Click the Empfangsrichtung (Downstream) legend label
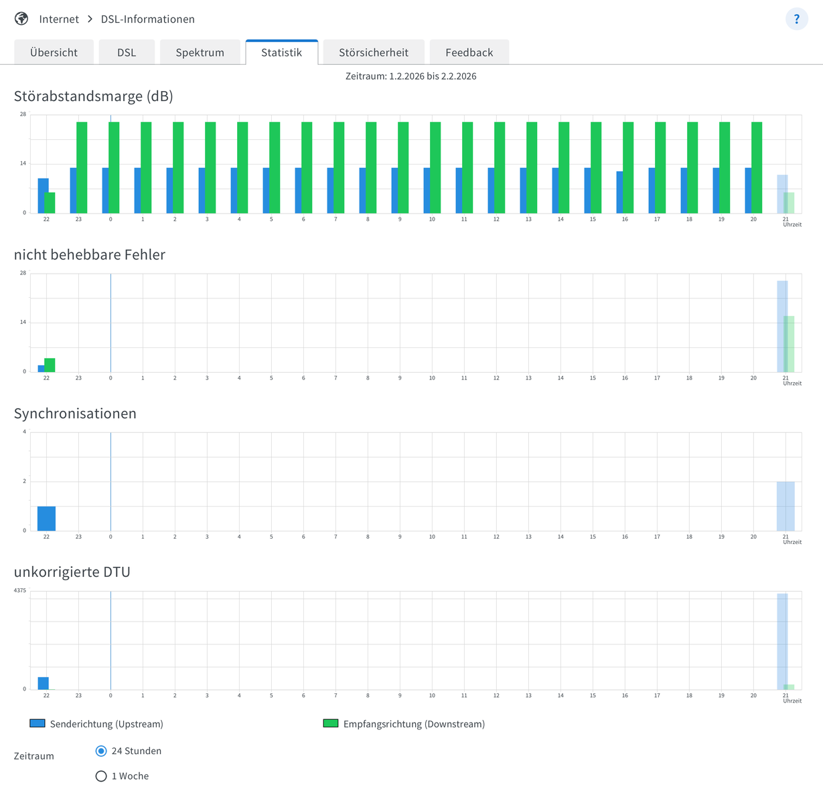 click(x=414, y=724)
